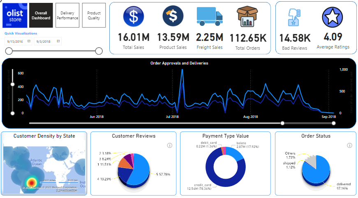Open the Delivery Performance page
Image resolution: width=358 pixels, height=198 pixels.
click(67, 15)
